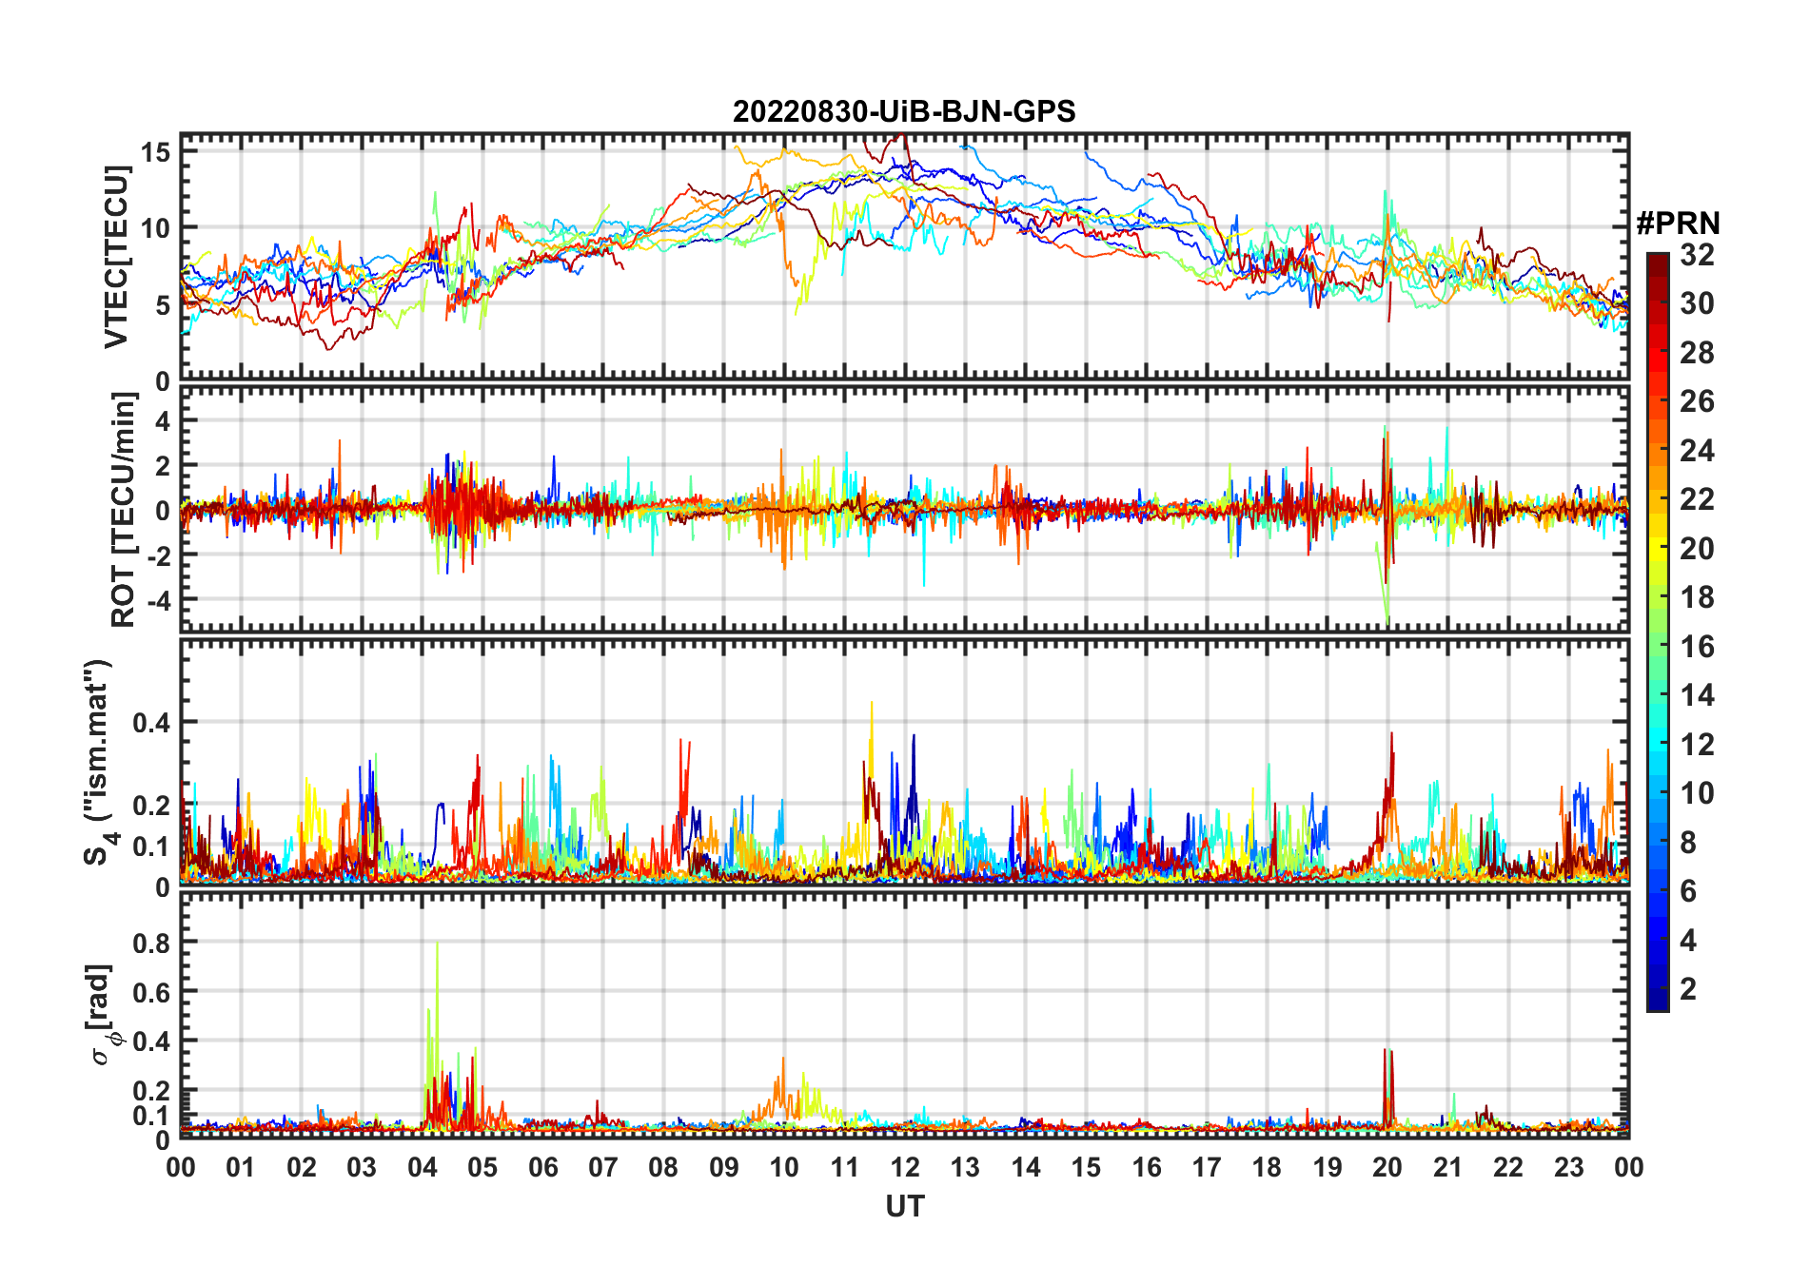Screen dimensions: 1810x1265
Task: Select PRN 32 on the colorbar
Action: 1697,255
